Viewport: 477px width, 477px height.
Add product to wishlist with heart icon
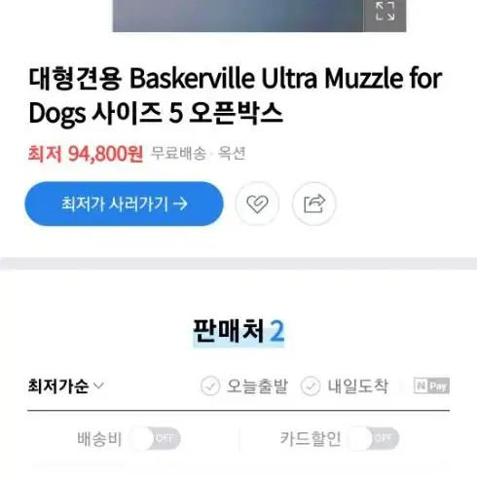click(257, 203)
